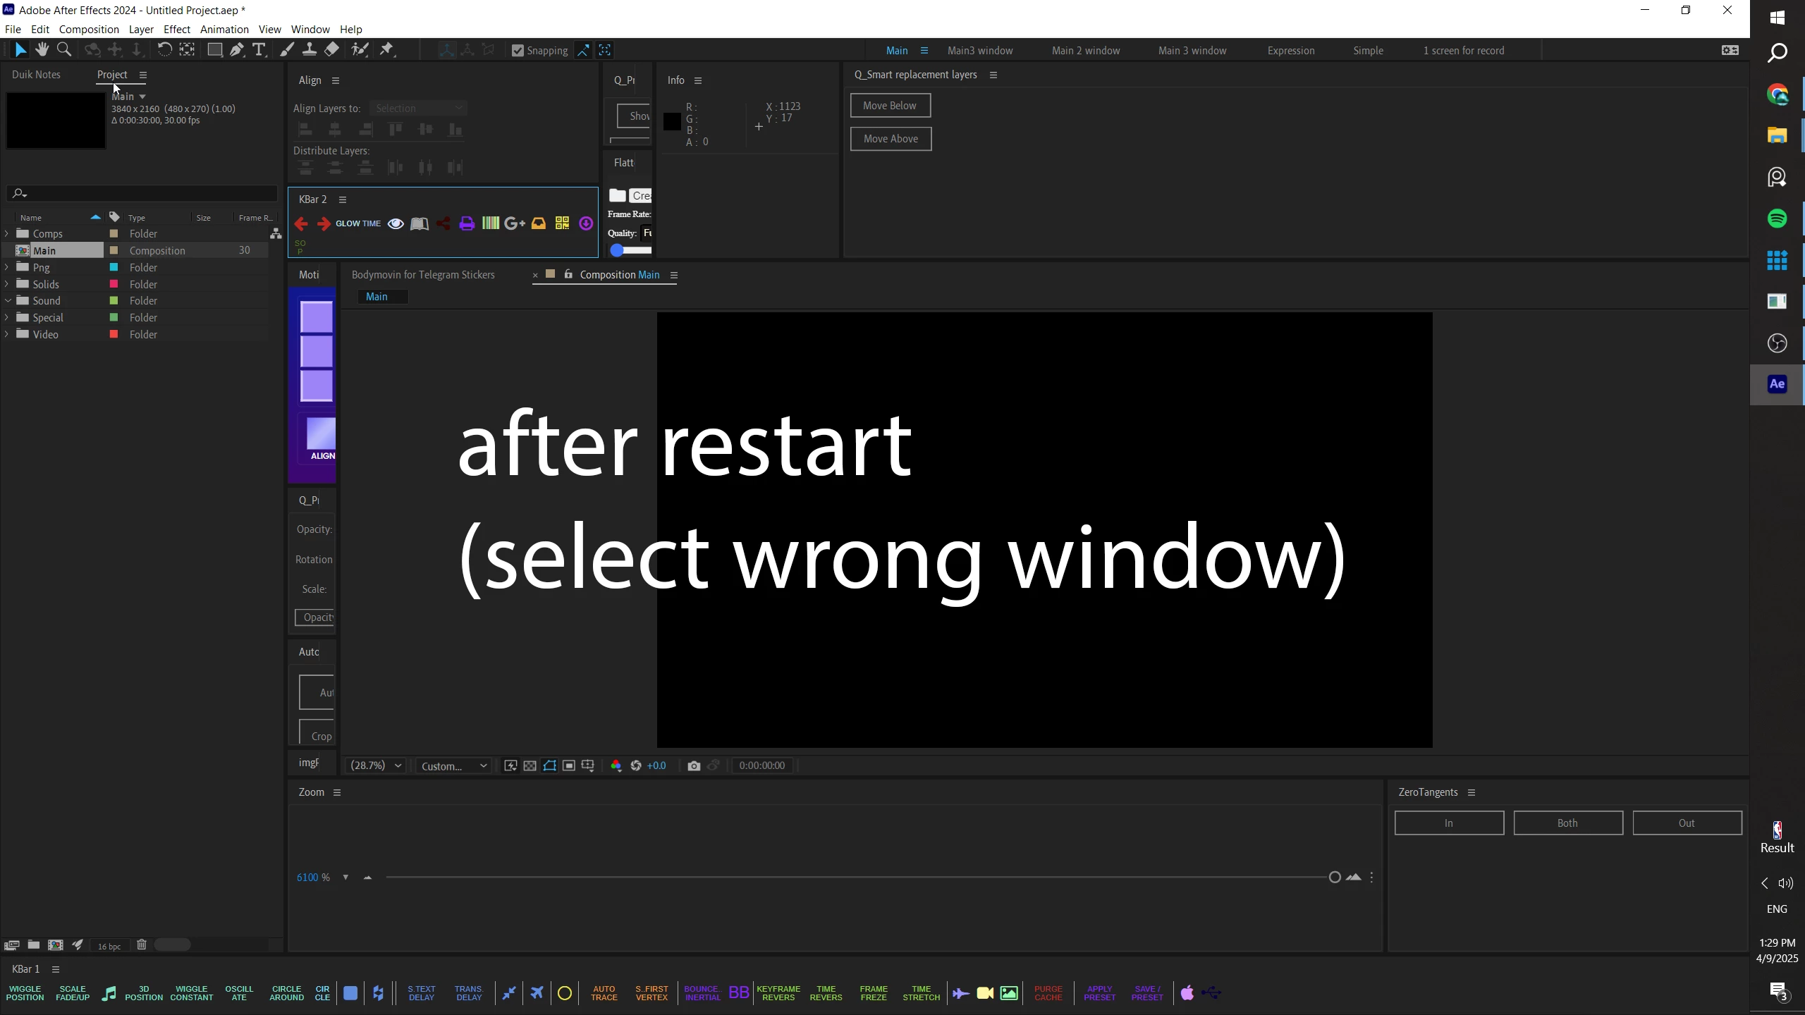Click the Zoom panel slider handle
Viewport: 1805px width, 1015px height.
tap(1334, 878)
